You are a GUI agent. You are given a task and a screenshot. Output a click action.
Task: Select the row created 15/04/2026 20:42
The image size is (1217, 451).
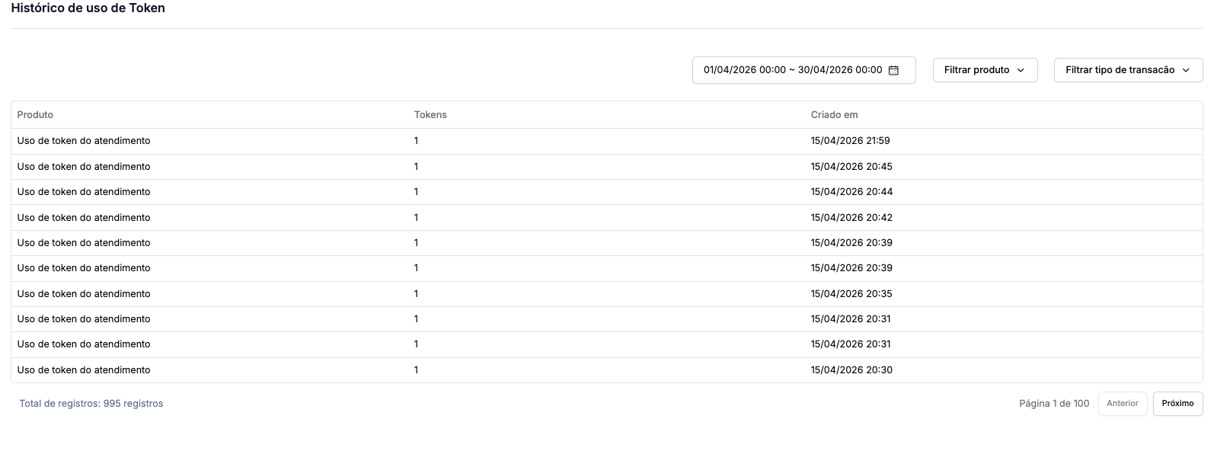click(607, 218)
